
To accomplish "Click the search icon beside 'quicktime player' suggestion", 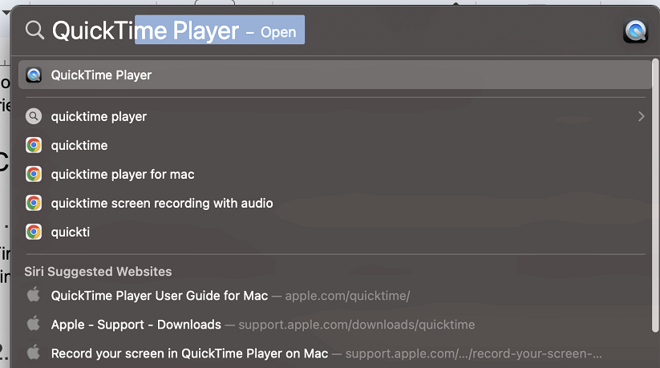I will click(x=34, y=116).
